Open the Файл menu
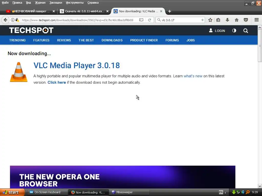Image resolution: width=262 pixels, height=196 pixels. tap(5, 3)
